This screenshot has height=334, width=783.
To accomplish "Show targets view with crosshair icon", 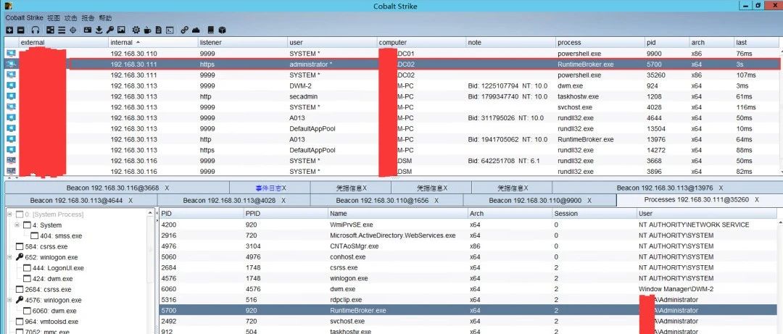I will point(73,30).
